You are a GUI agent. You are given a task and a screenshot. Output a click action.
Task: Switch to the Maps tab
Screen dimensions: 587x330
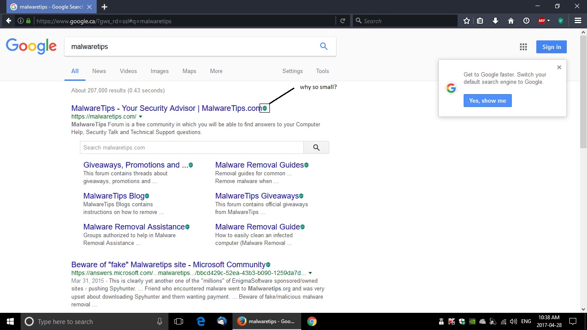pyautogui.click(x=189, y=71)
